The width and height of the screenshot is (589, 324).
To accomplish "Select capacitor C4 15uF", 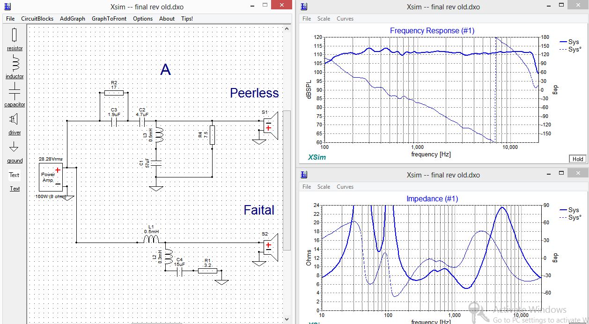I will point(179,271).
